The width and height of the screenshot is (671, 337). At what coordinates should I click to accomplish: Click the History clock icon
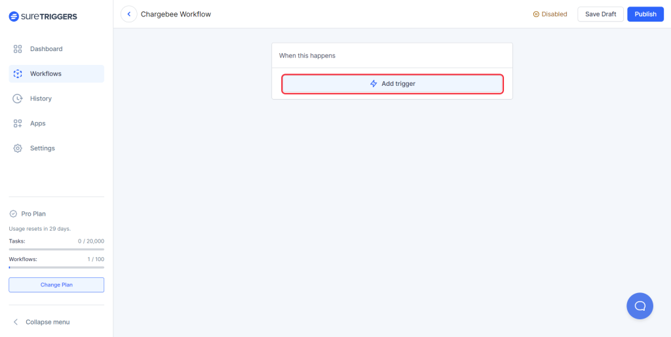(x=18, y=99)
